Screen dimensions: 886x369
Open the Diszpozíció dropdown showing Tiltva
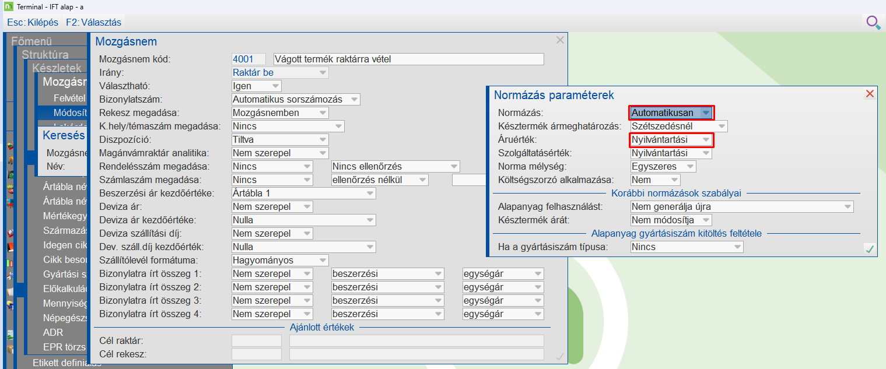280,139
